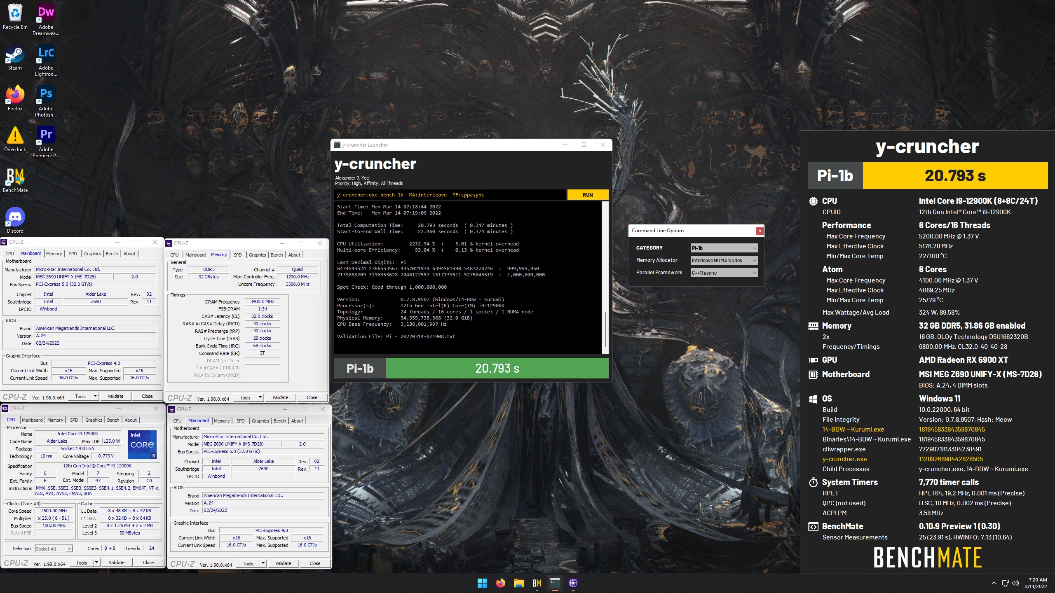1055x593 pixels.
Task: Open Adobe Premiere Pro desktop icon
Action: pyautogui.click(x=46, y=142)
